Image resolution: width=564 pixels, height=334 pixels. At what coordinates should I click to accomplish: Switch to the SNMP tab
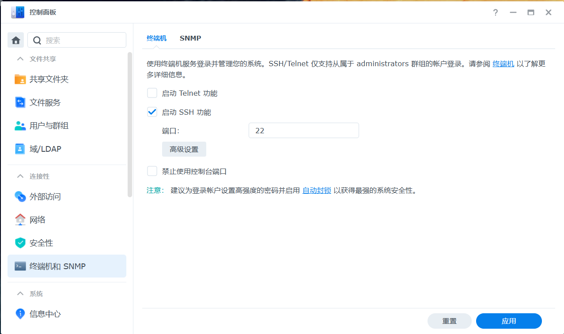click(190, 38)
